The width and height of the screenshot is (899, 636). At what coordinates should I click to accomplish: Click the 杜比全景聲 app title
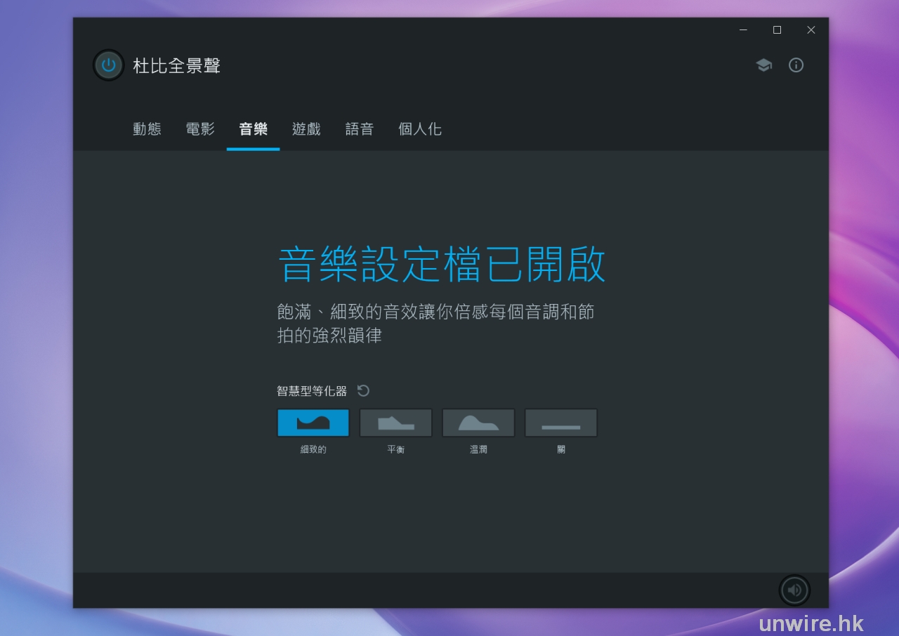click(x=177, y=66)
